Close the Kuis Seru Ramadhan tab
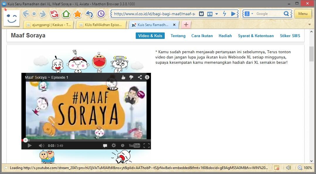316x174 pixels. click(x=174, y=25)
